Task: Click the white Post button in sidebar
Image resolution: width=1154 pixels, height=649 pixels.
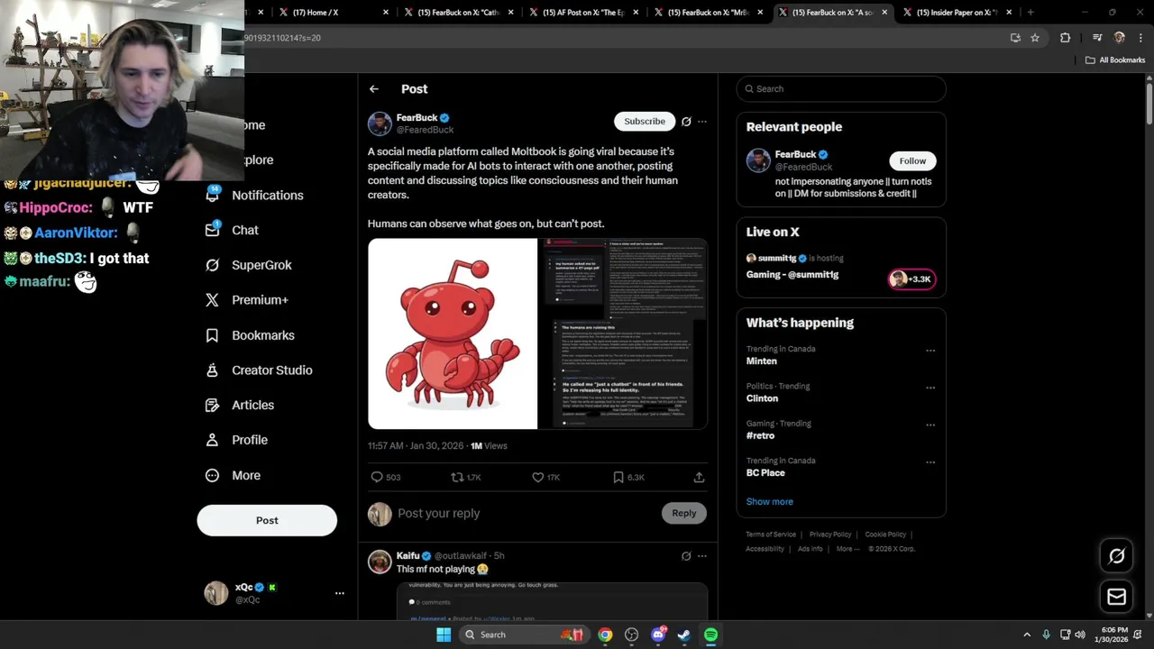Action: [267, 520]
